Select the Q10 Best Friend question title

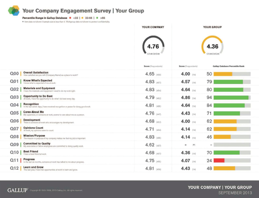tap(30, 151)
